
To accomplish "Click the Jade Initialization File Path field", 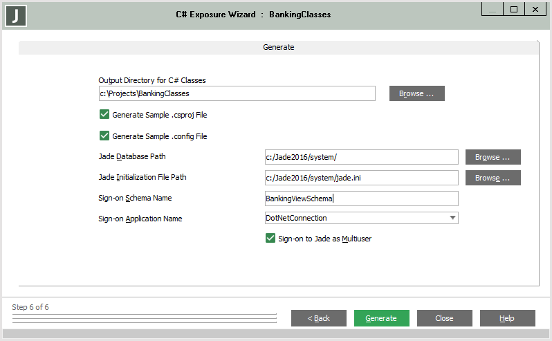I will point(361,178).
